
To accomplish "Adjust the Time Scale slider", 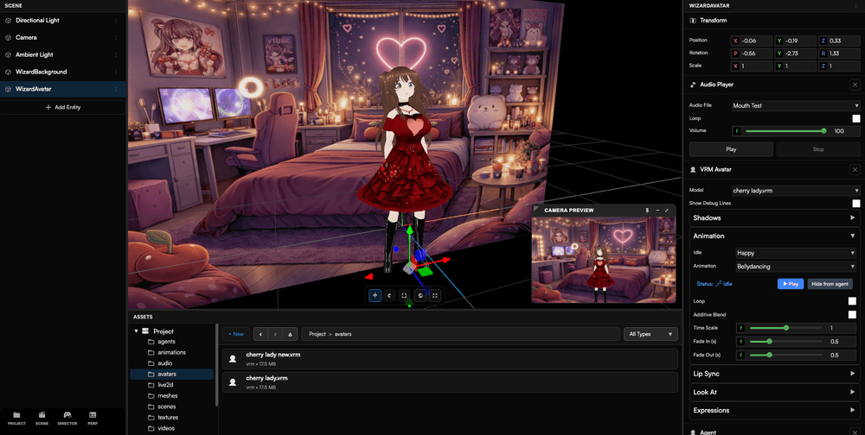I will 786,328.
